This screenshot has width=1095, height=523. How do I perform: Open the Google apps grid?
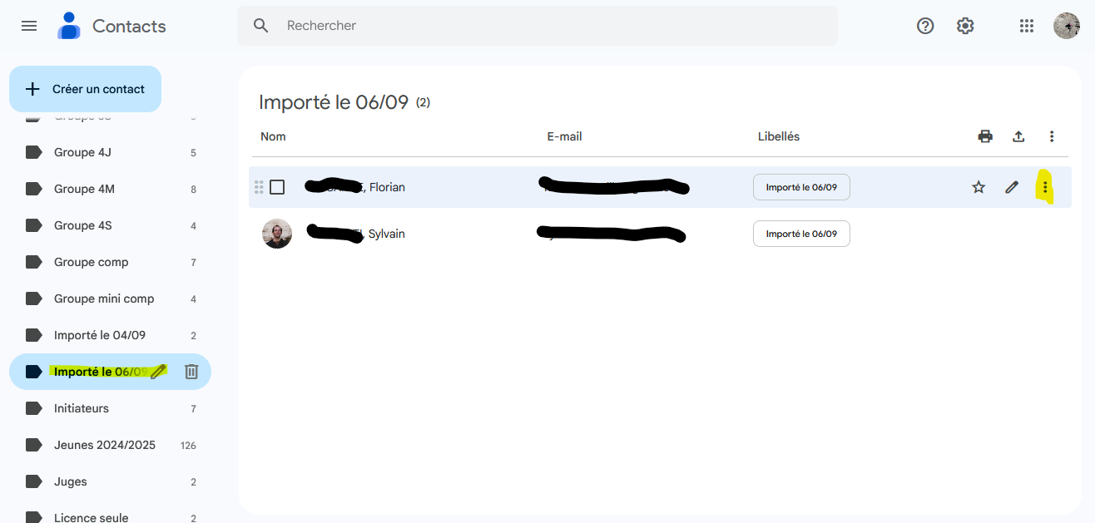coord(1027,26)
